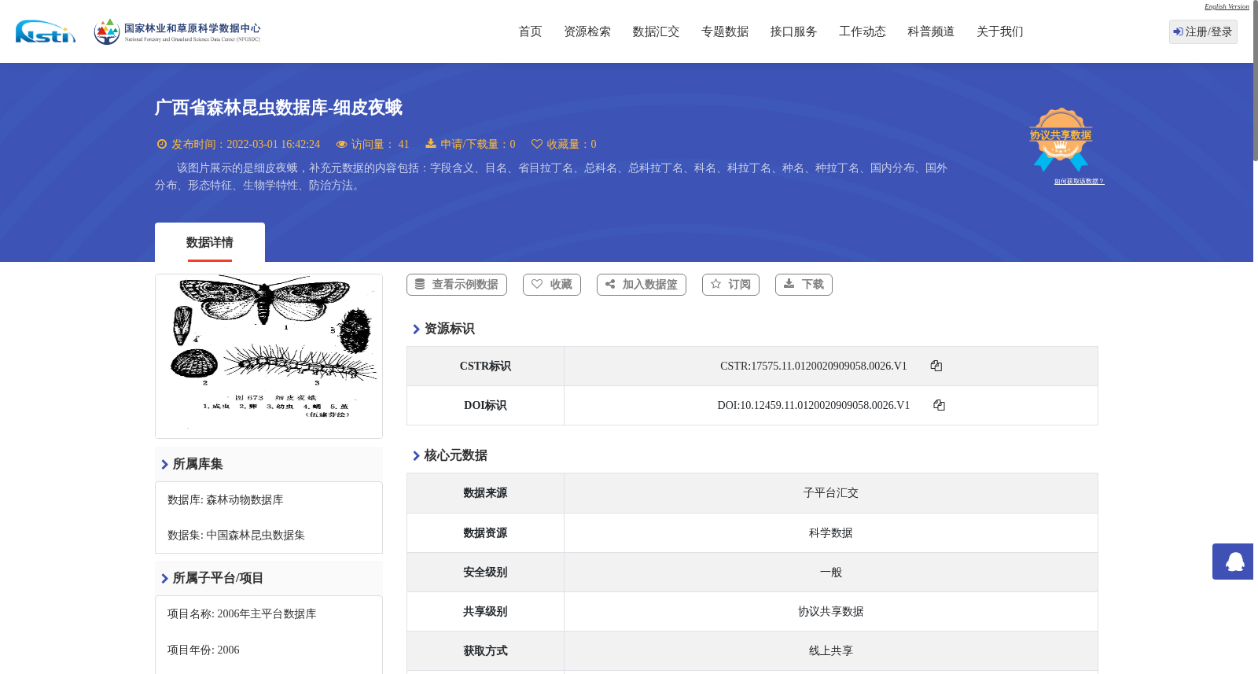The height and width of the screenshot is (674, 1258).
Task: Open the 接口服务 menu item
Action: (x=793, y=31)
